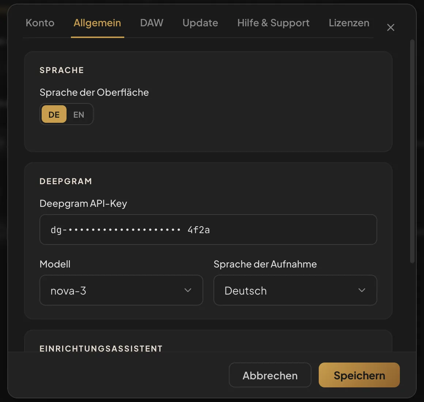Screen dimensions: 424x402
Task: Go to the Update tab
Action: tap(200, 23)
